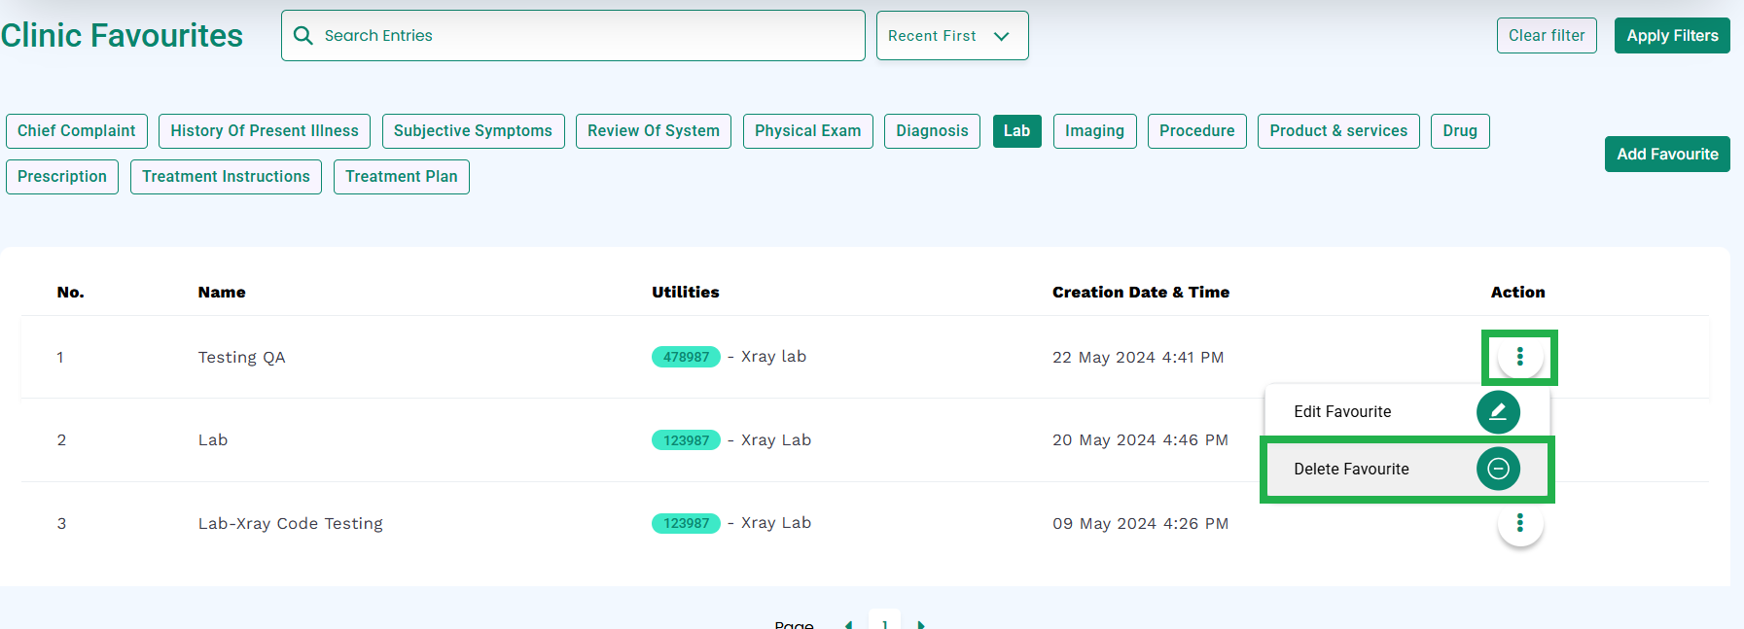Filter by Diagnosis category
Viewport: 1744px width, 629px height.
(x=932, y=131)
